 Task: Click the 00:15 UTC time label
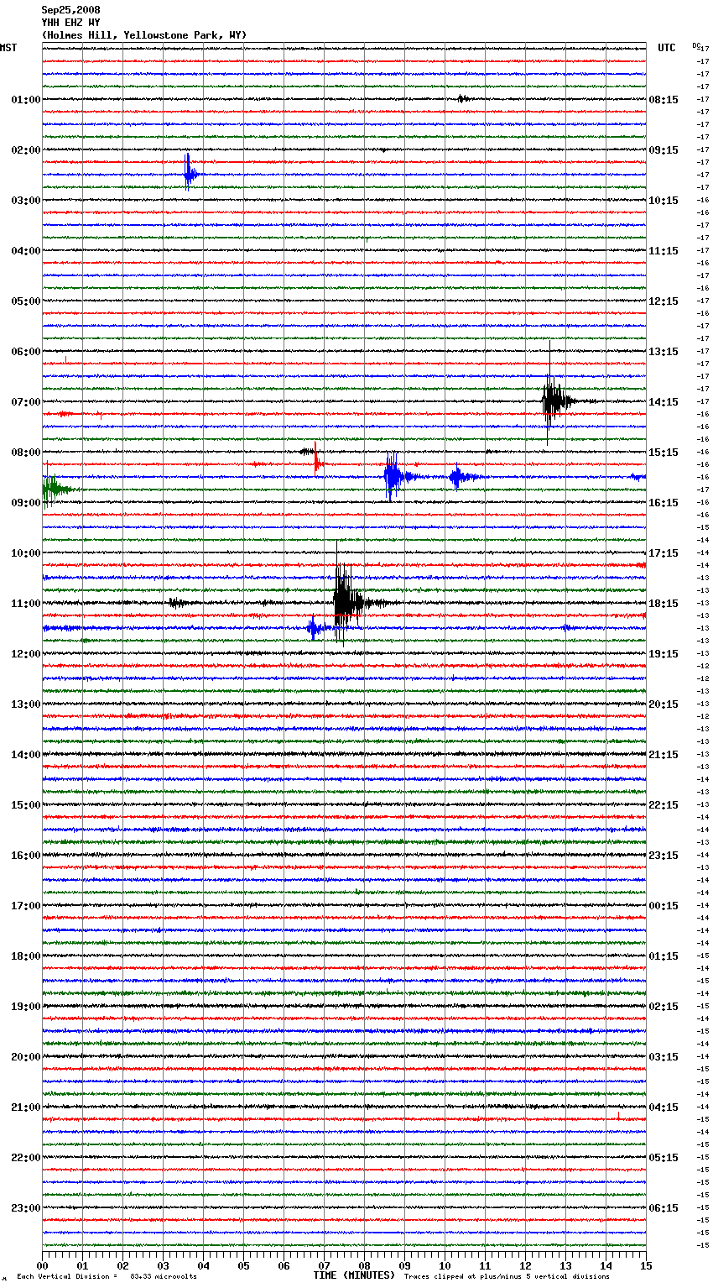click(664, 906)
